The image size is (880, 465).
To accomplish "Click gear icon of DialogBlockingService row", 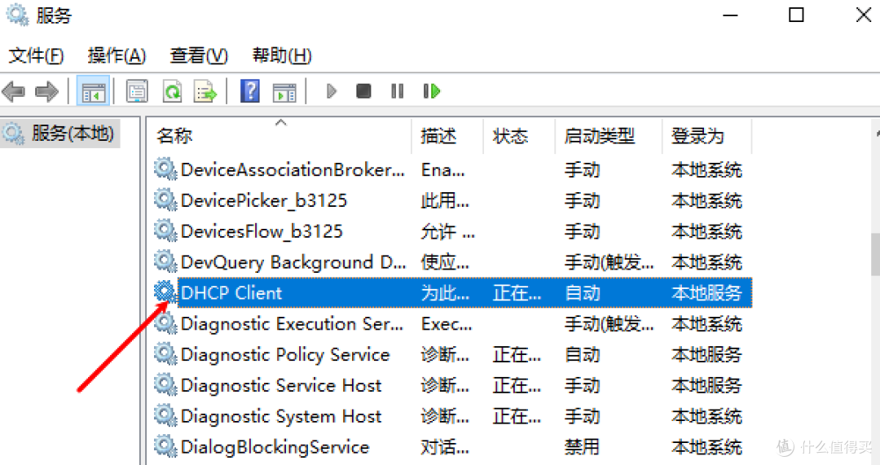I will [x=165, y=446].
